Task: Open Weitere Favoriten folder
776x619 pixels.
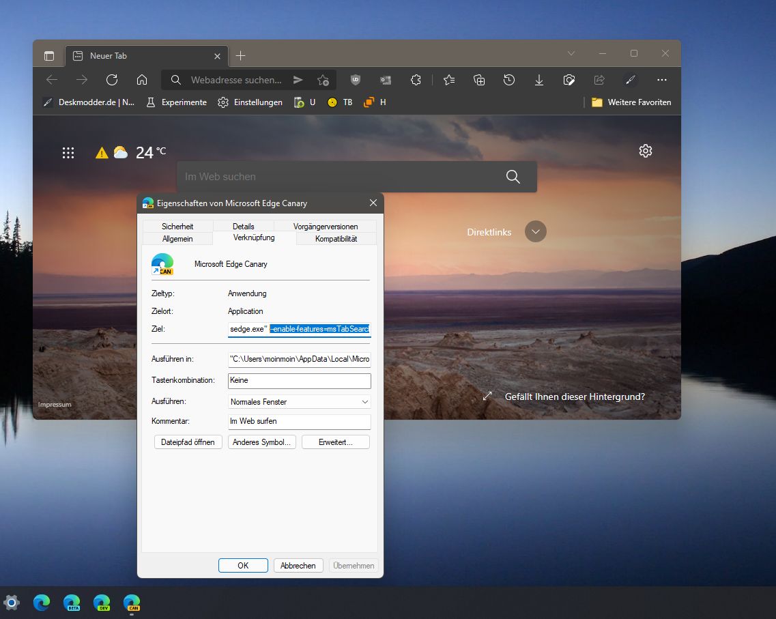Action: pyautogui.click(x=631, y=102)
